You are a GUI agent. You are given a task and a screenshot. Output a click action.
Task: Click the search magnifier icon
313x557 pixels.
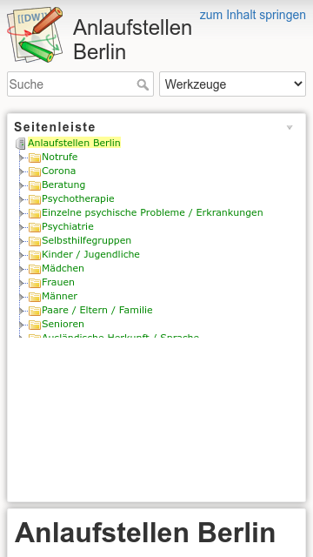(143, 84)
